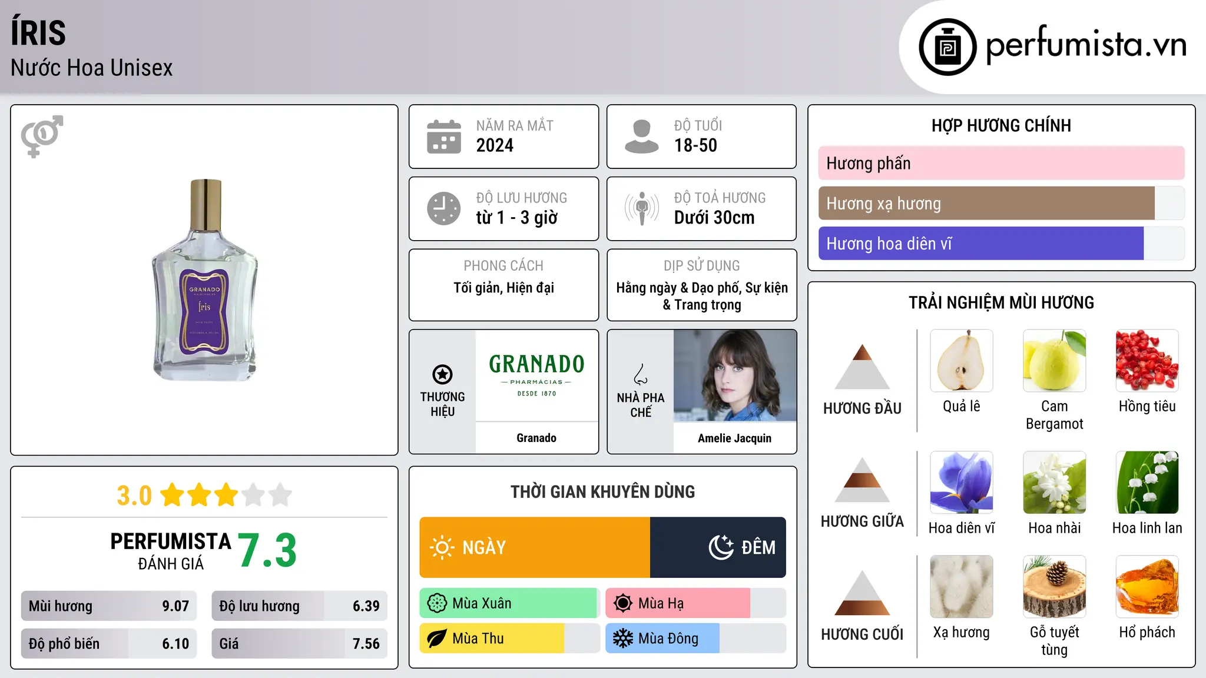Click the Nước Hoa Unisex subtitle
1206x678 pixels.
click(x=92, y=68)
